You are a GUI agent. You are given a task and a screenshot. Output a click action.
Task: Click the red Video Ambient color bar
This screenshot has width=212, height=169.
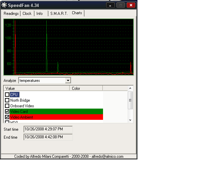coord(56,117)
